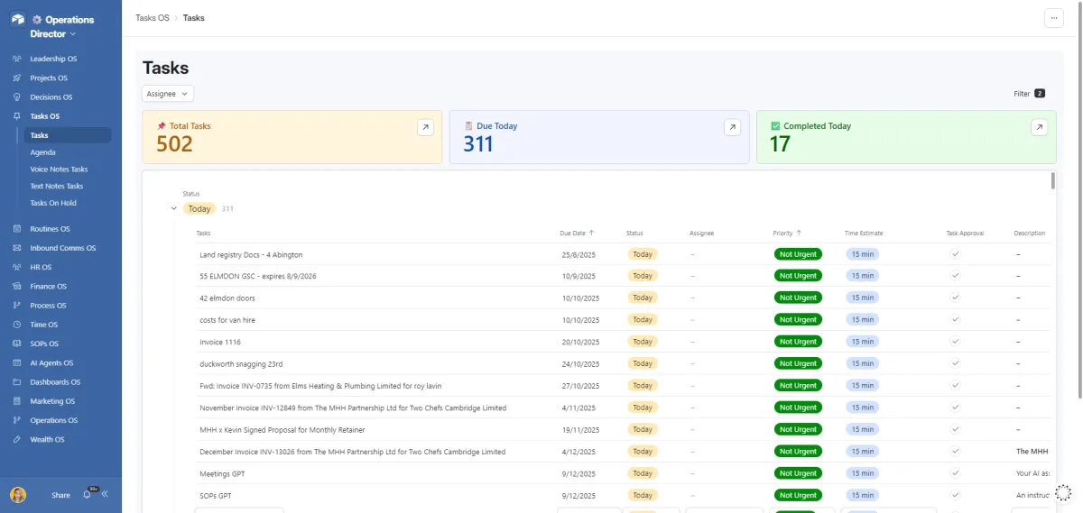
Task: Open the Total Tasks card arrow icon
Action: pyautogui.click(x=425, y=128)
